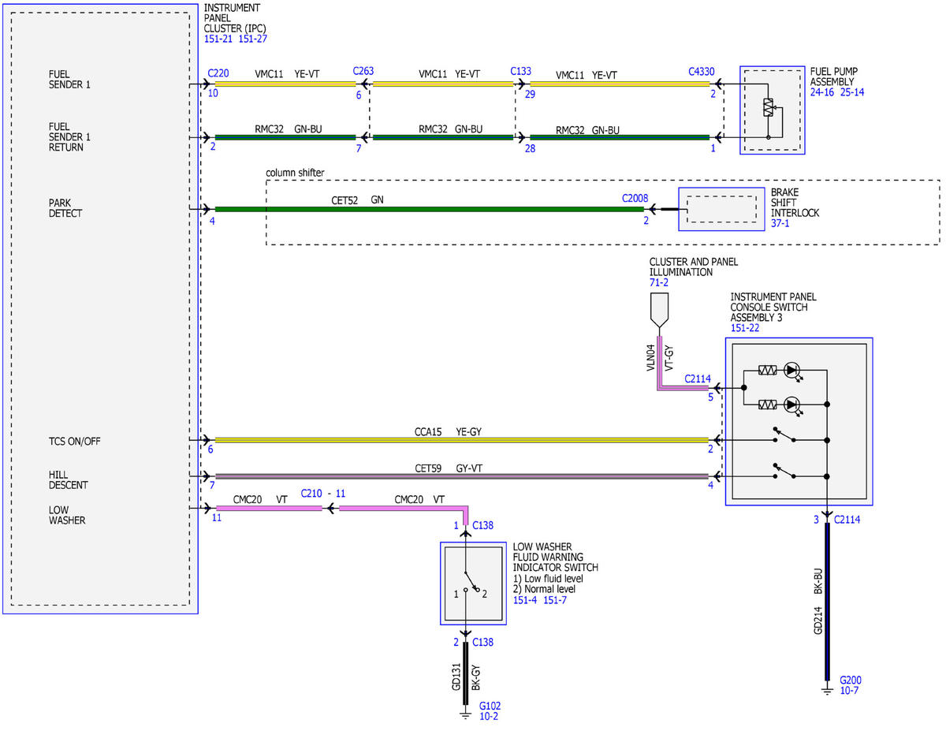Image resolution: width=946 pixels, height=731 pixels.
Task: Open page link 151-22 for Console Switch Assembly
Action: click(x=745, y=328)
